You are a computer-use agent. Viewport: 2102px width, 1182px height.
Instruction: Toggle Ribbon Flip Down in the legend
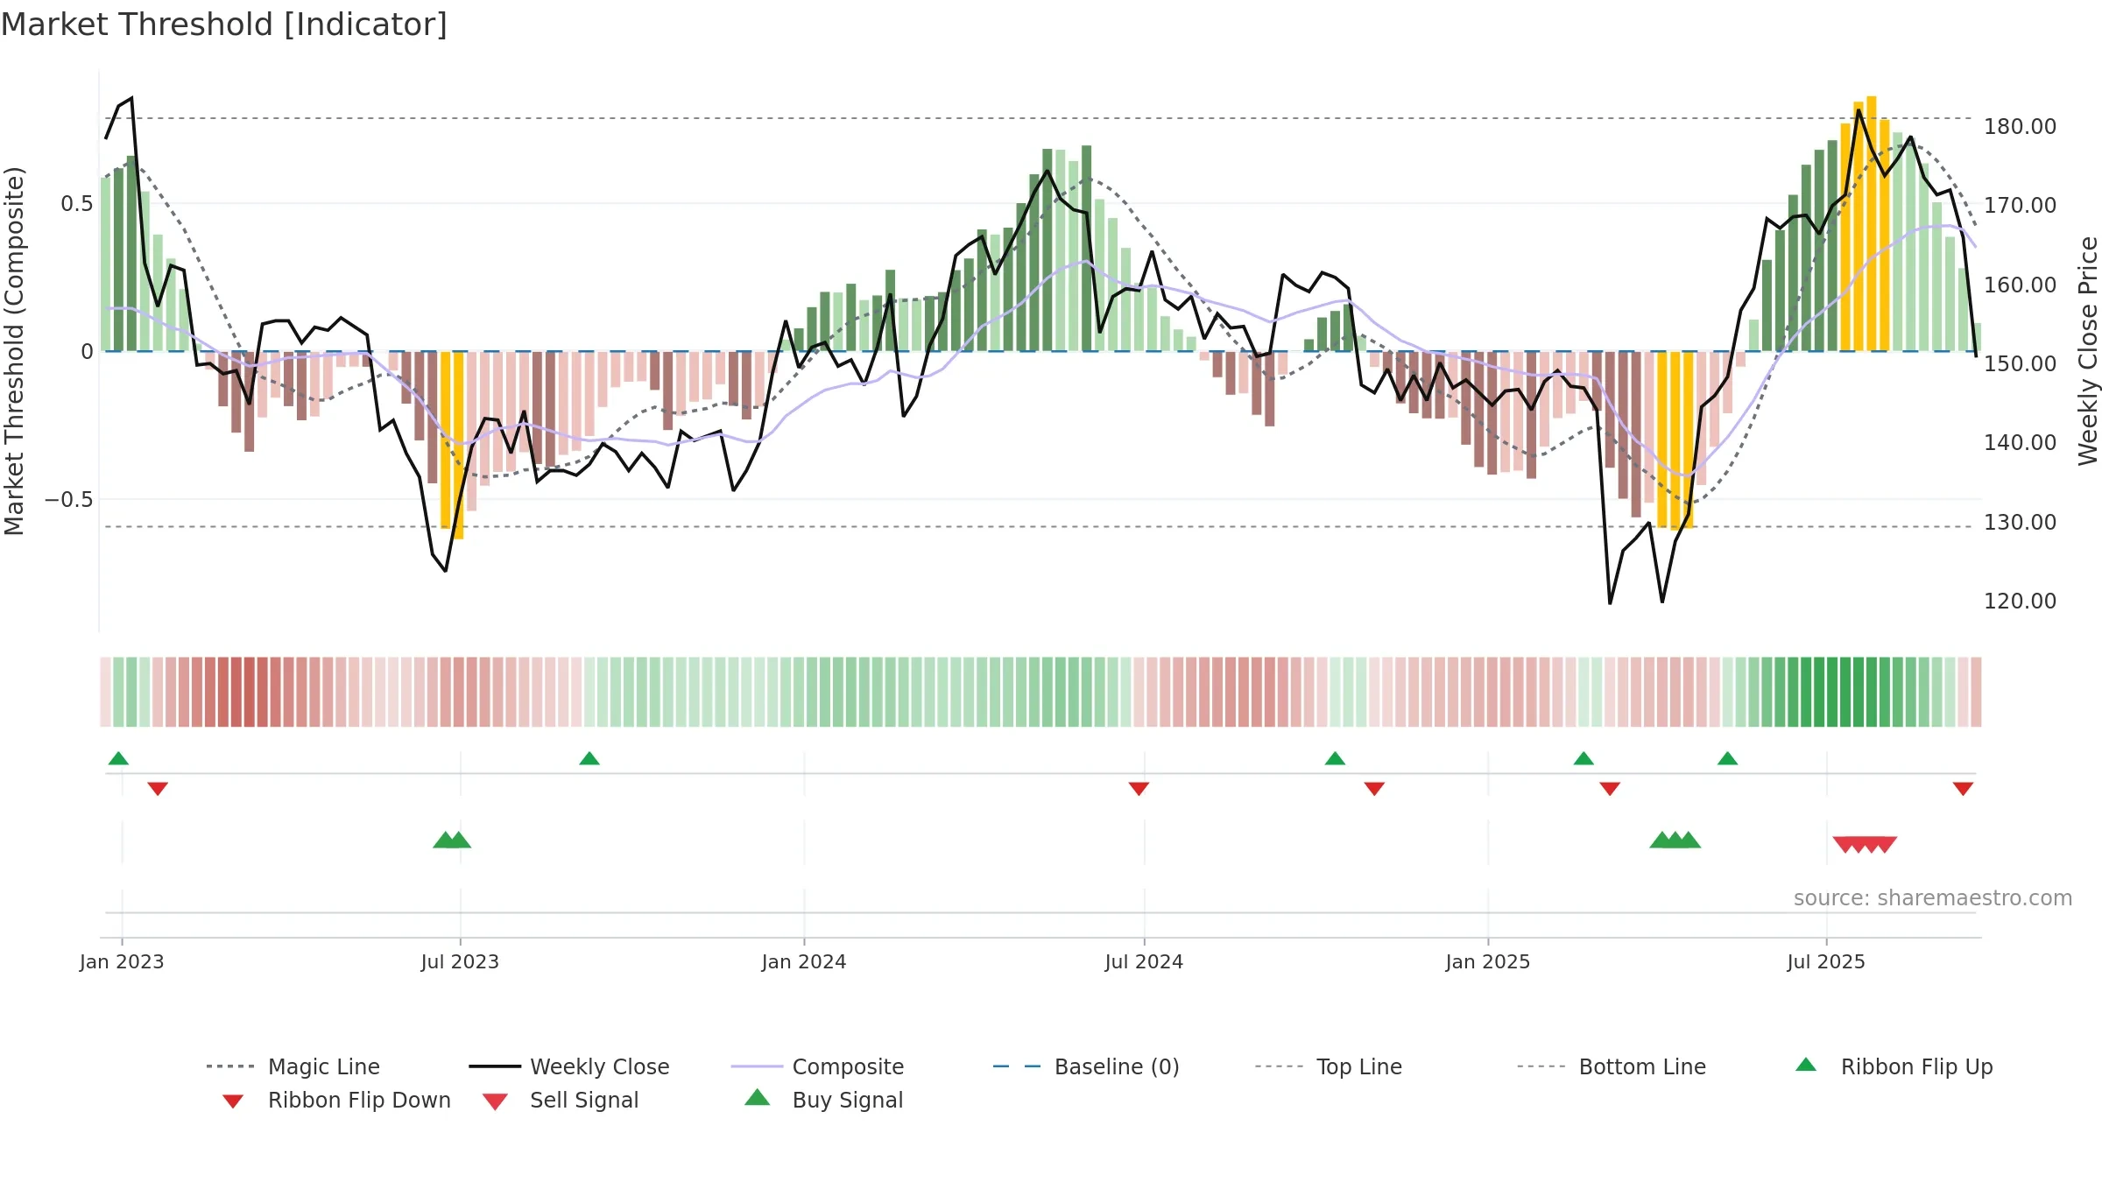point(336,1100)
